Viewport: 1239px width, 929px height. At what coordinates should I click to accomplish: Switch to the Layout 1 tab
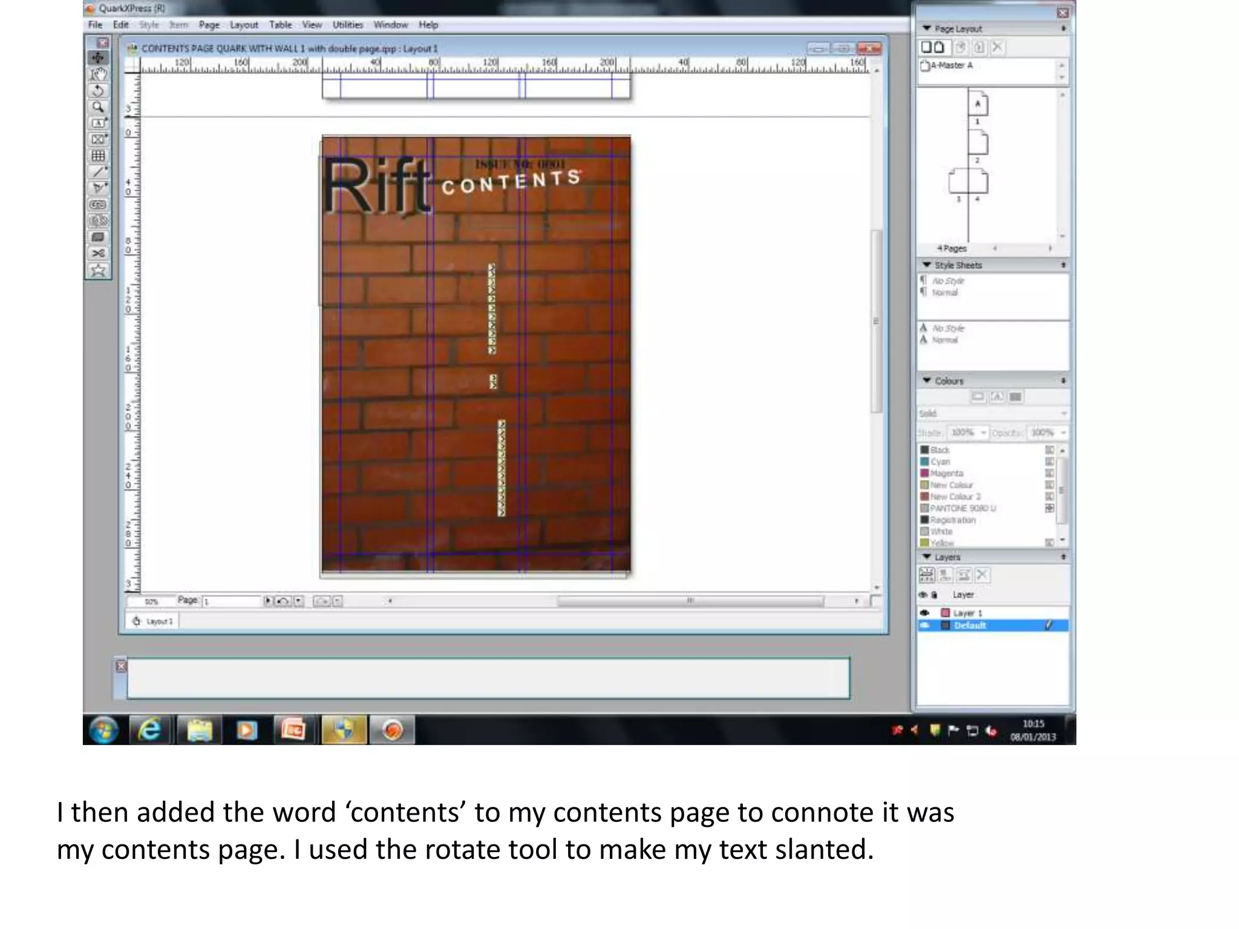[x=152, y=621]
